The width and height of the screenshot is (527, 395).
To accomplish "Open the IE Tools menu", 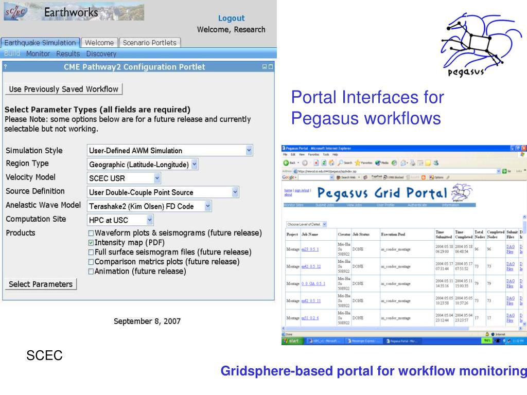I will (326, 154).
